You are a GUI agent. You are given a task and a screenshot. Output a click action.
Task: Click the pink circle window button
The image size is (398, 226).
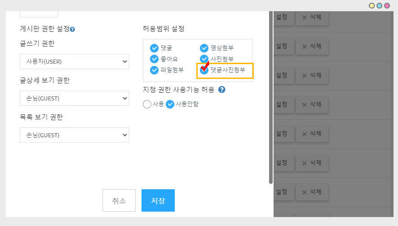pos(387,6)
